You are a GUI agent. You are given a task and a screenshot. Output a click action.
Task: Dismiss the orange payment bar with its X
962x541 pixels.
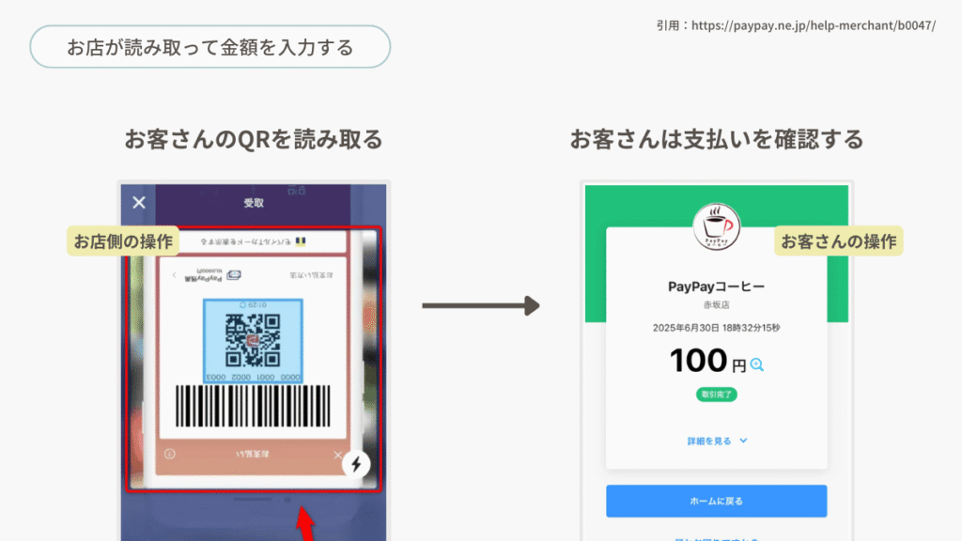(337, 456)
